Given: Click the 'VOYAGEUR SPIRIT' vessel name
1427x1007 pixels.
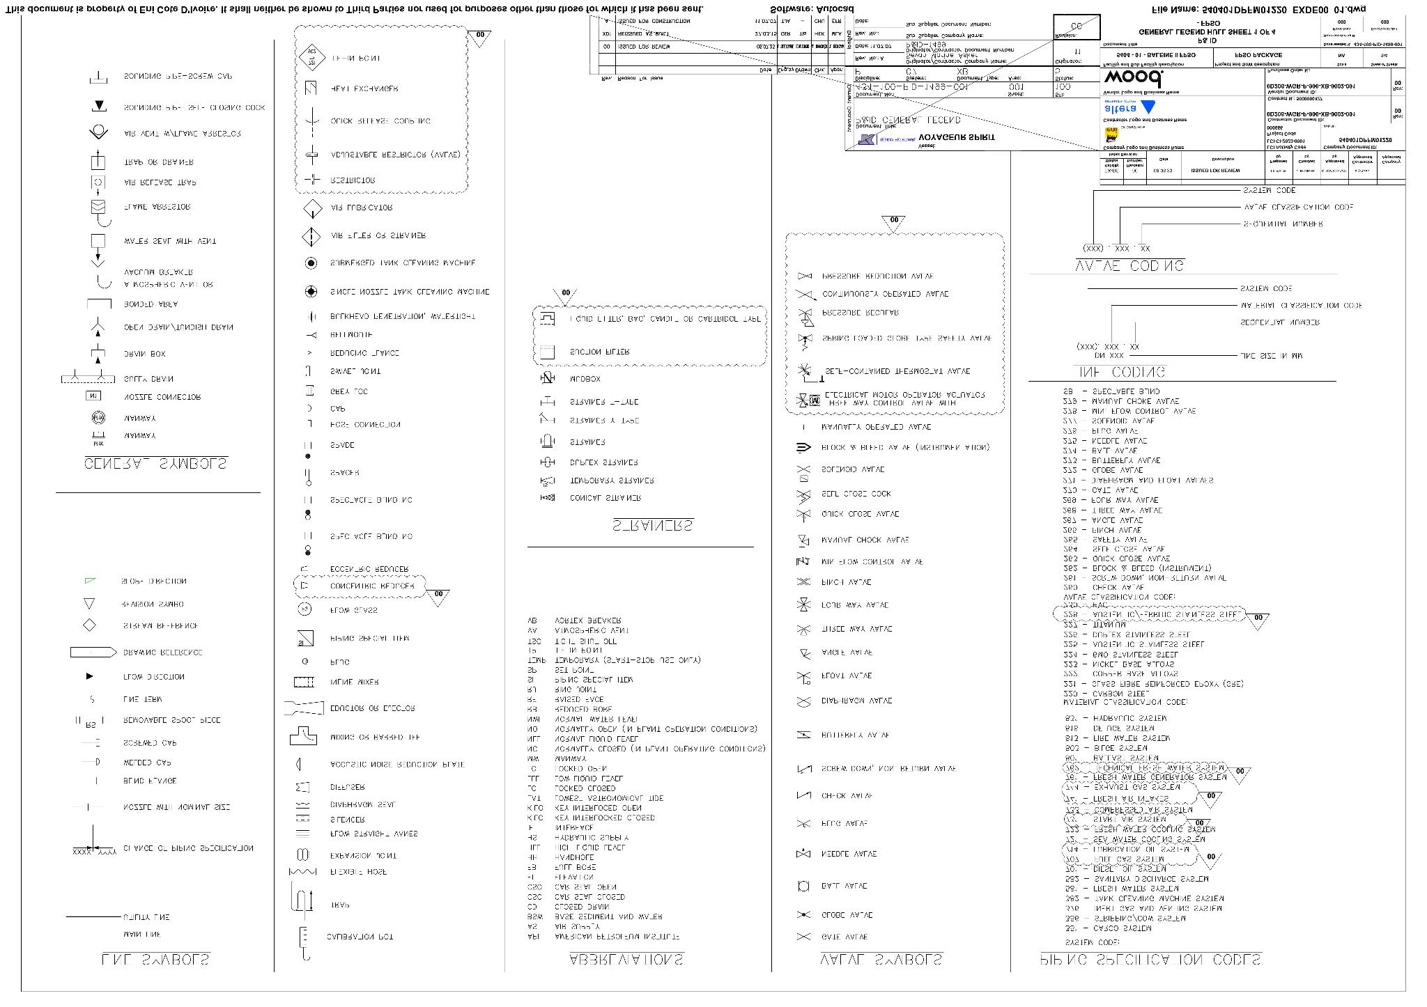Looking at the screenshot, I should (957, 138).
